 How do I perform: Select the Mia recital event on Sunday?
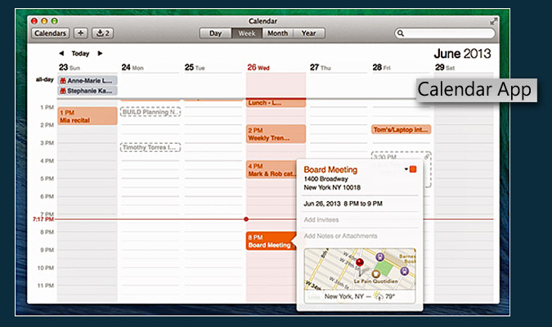coord(87,116)
